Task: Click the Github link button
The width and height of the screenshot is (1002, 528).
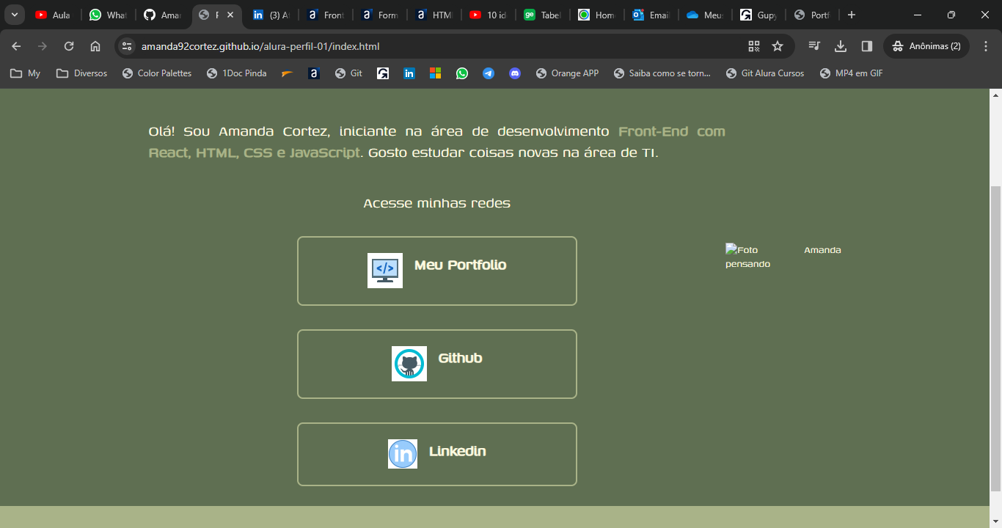Action: (x=437, y=364)
